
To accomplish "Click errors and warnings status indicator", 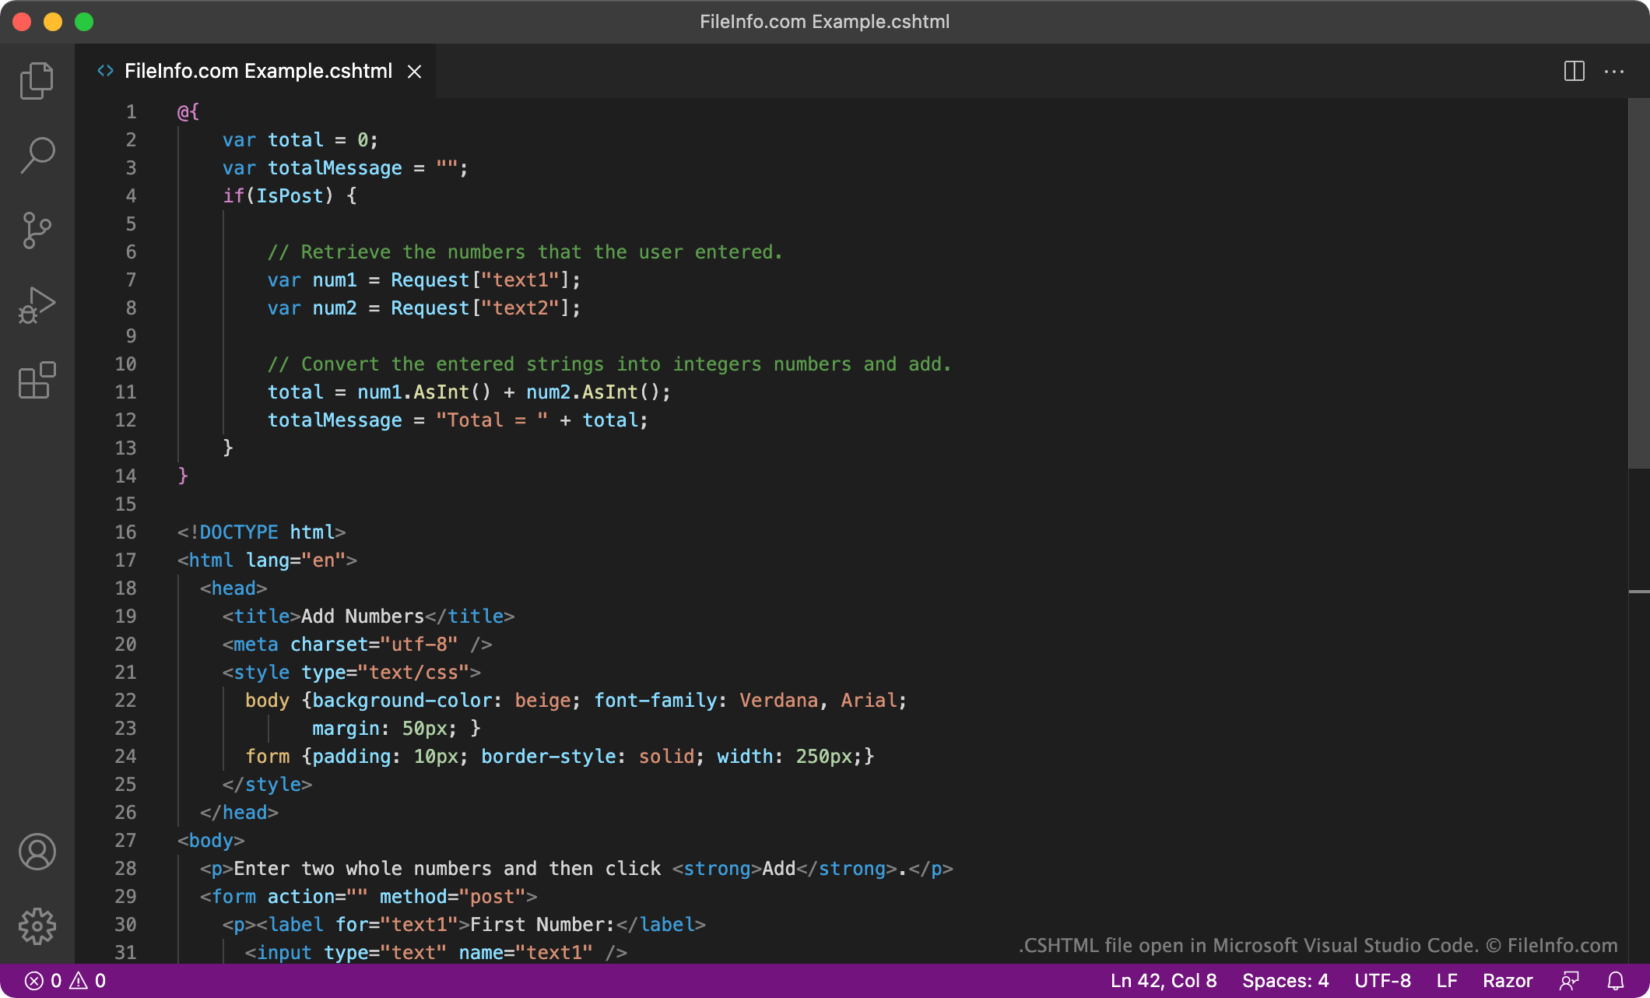I will [65, 981].
